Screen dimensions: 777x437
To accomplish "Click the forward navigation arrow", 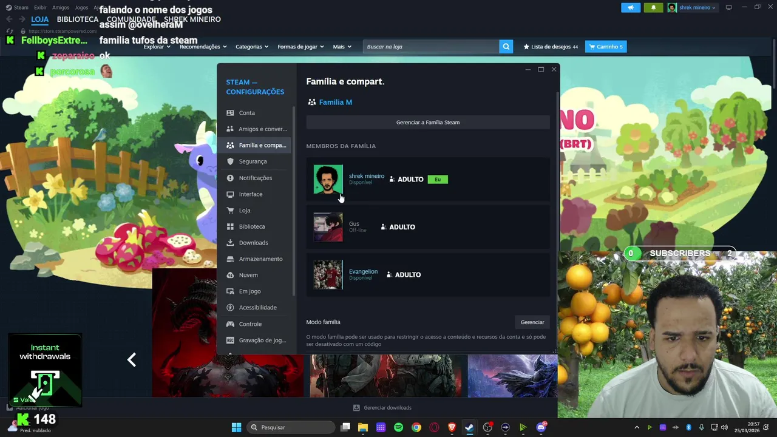I will [x=22, y=19].
